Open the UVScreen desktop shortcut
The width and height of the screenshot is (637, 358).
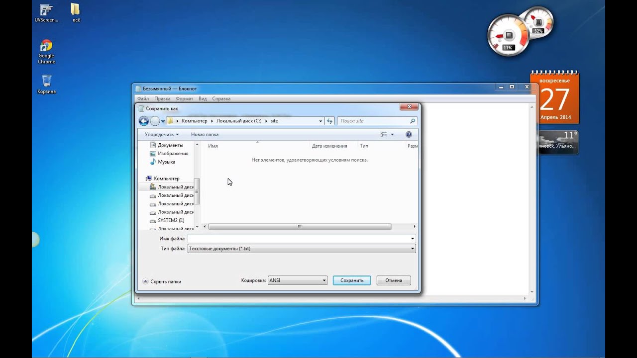click(x=46, y=13)
